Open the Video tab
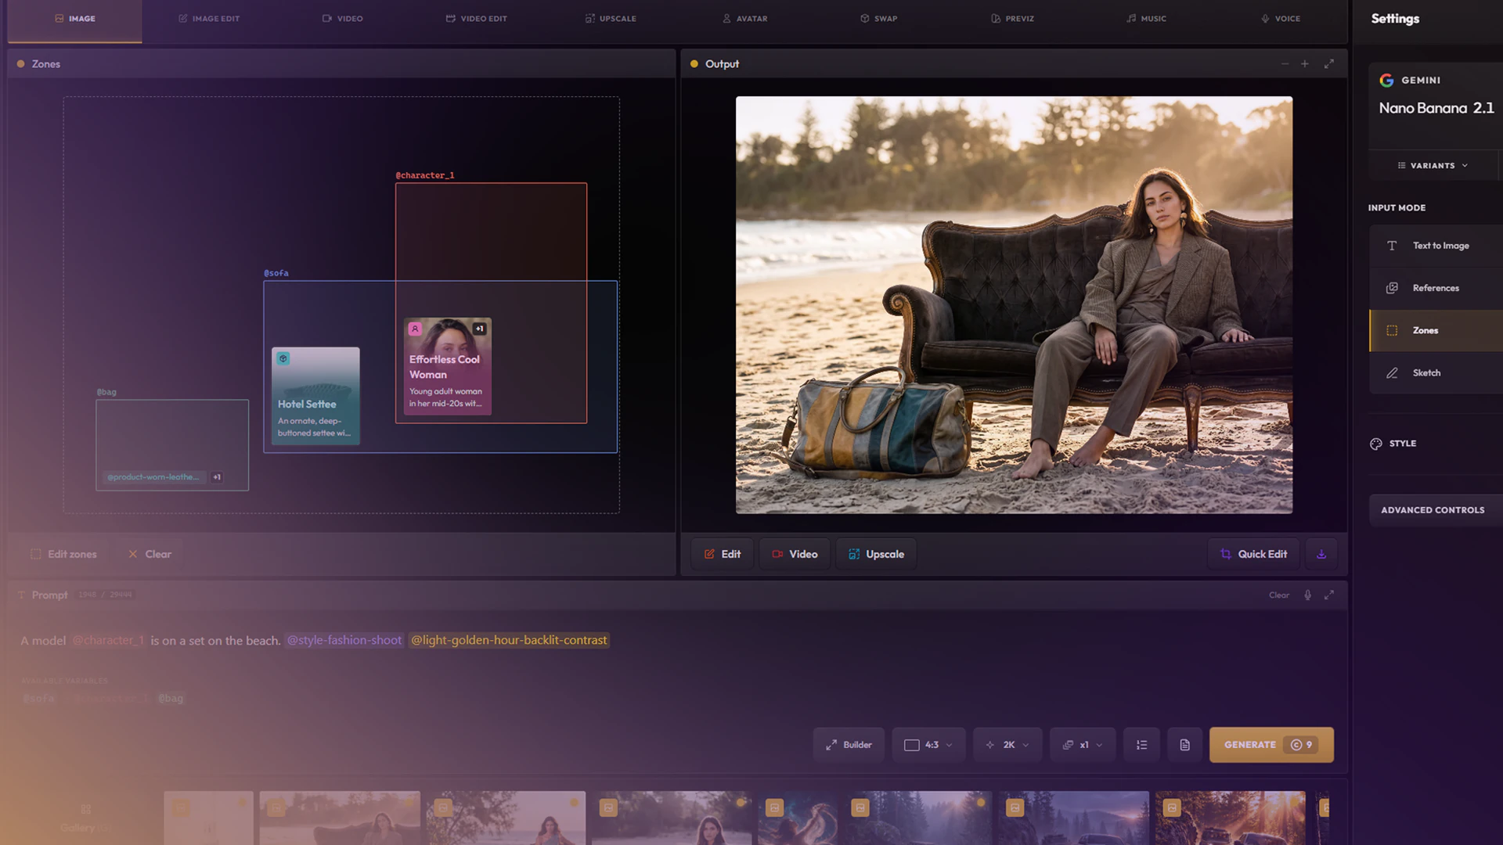1503x845 pixels. 343,18
